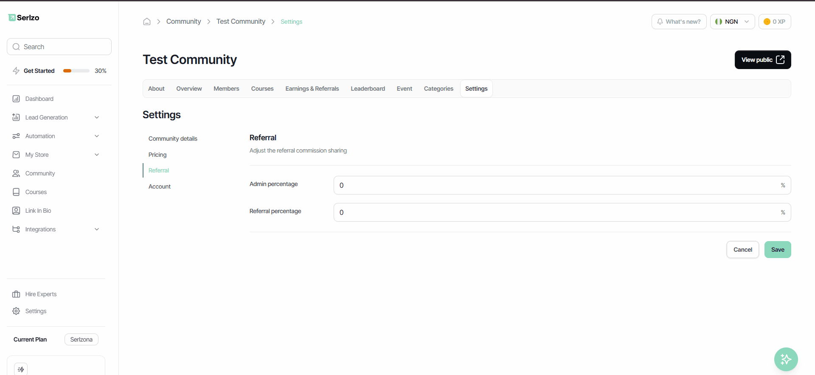Open the AI sparkle assistant button

(786, 359)
